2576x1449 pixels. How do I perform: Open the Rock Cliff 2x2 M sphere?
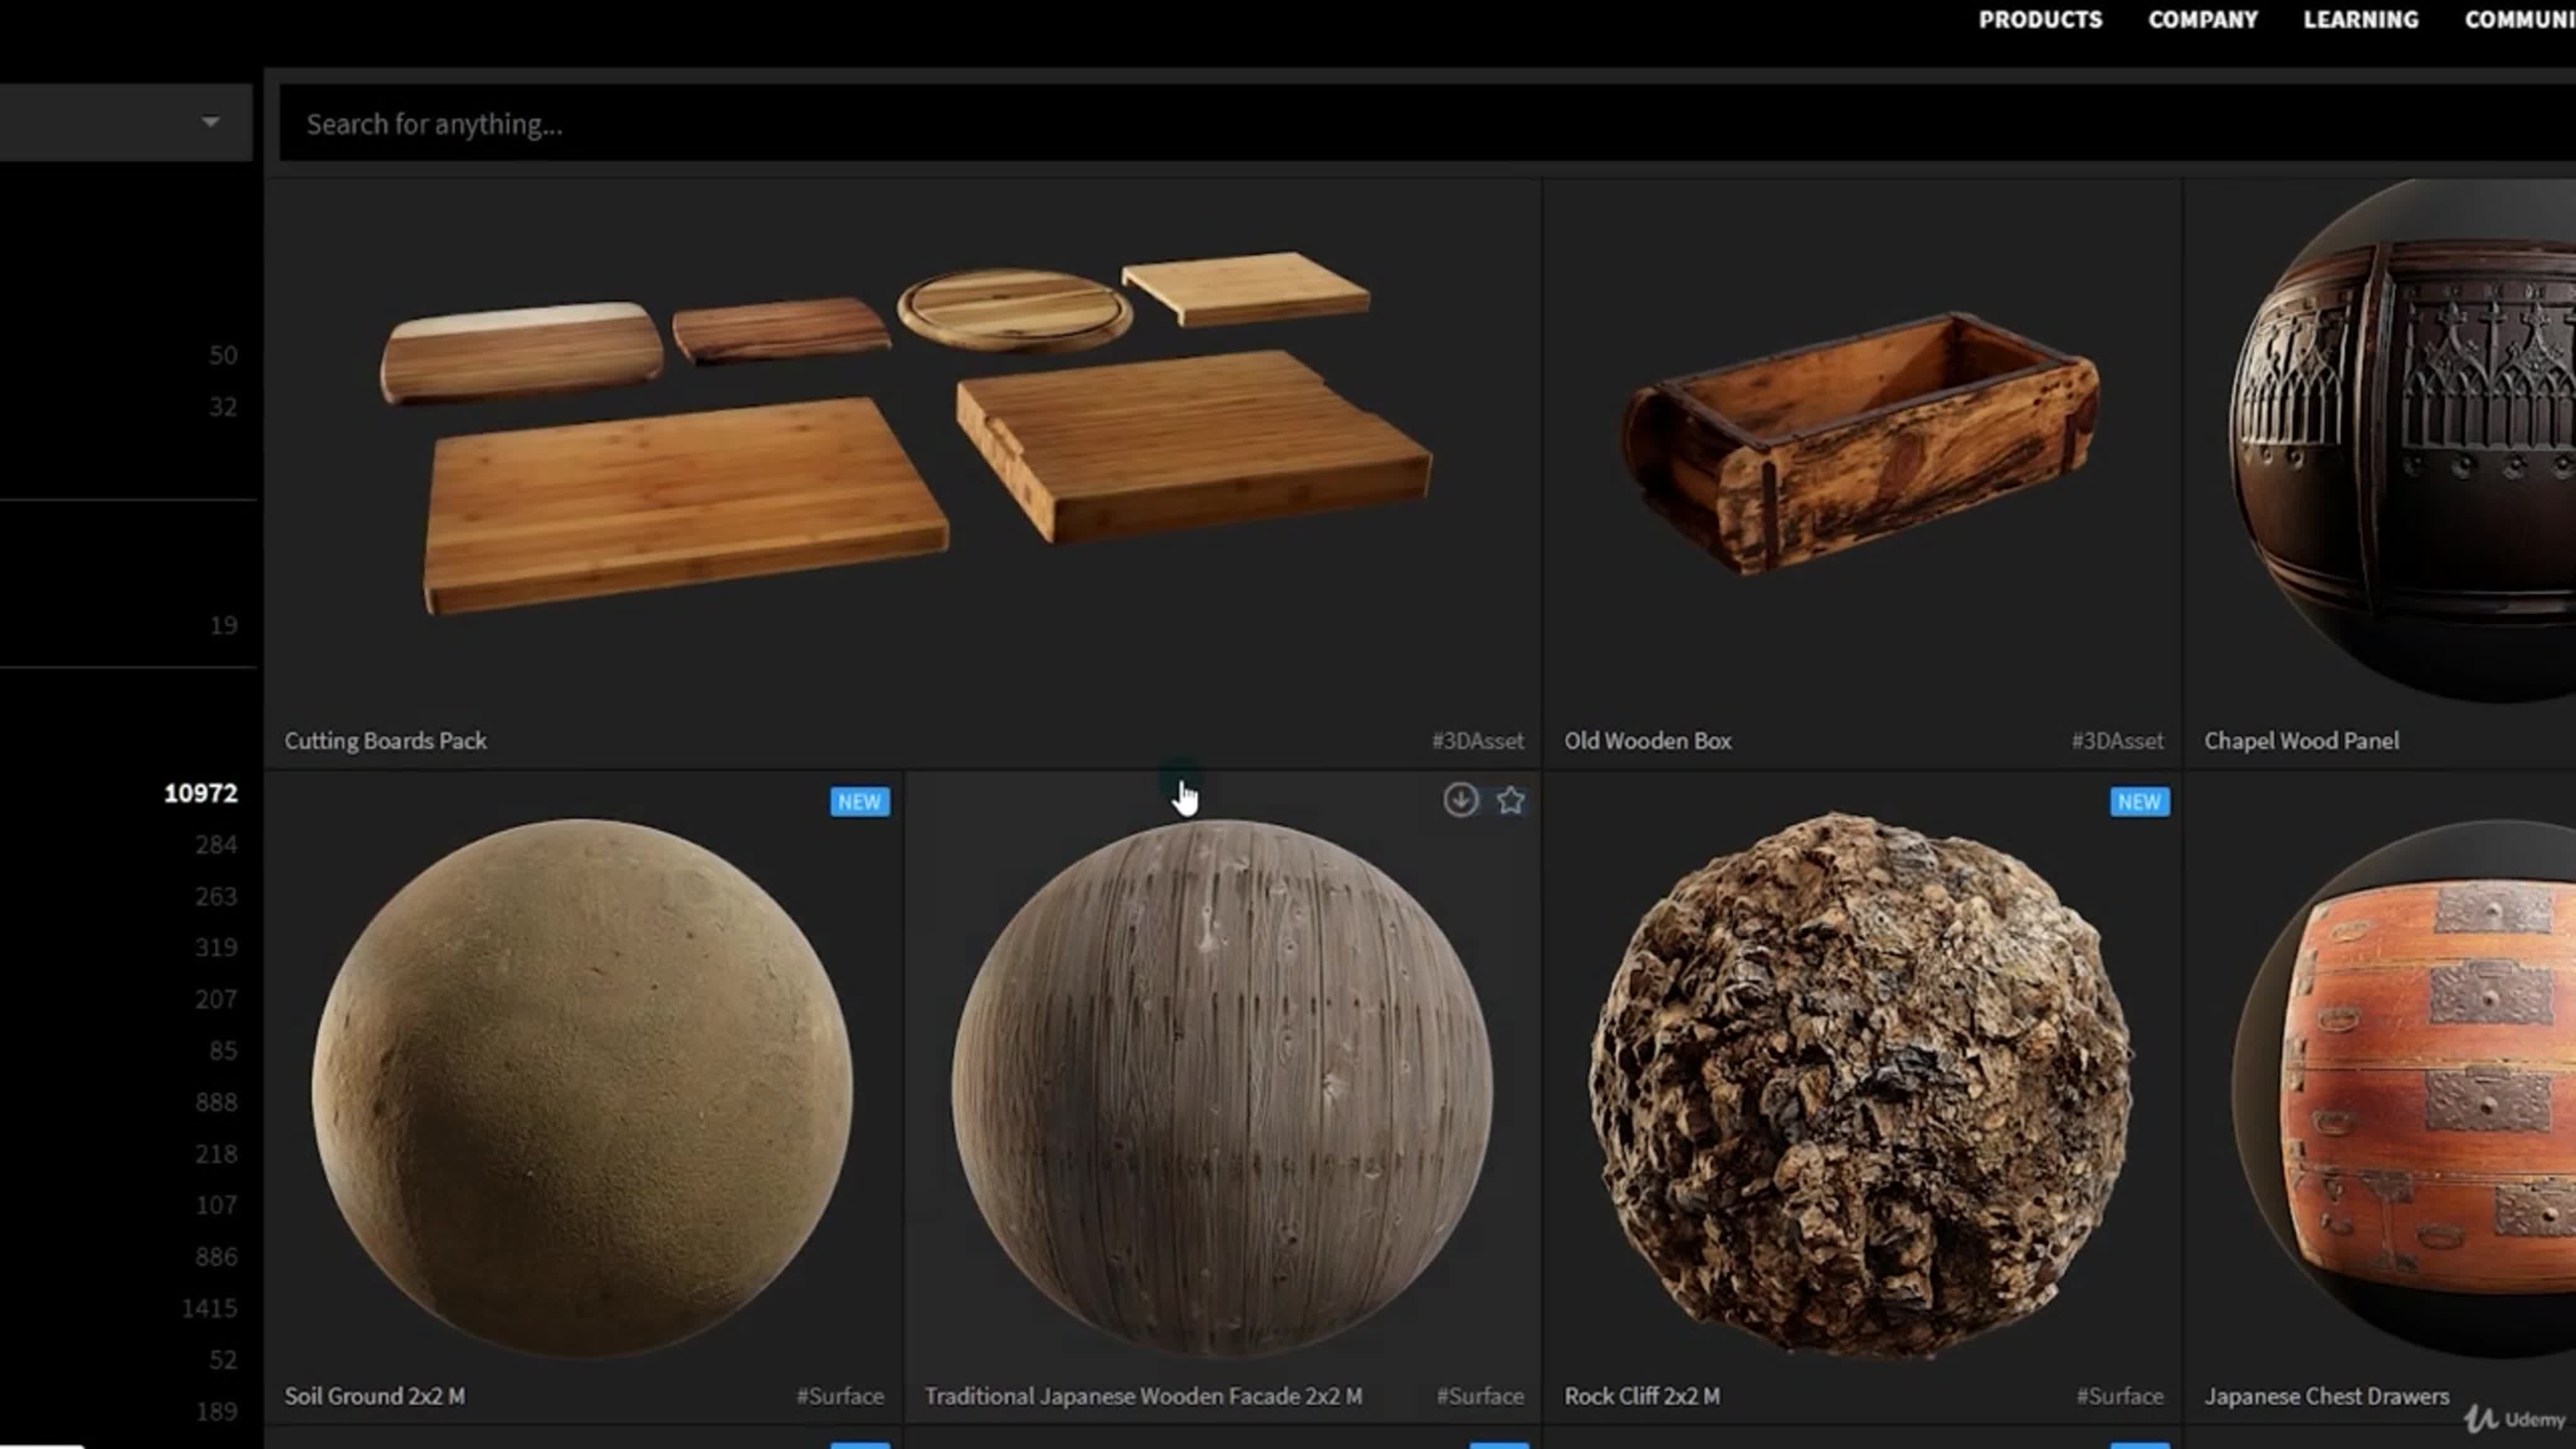click(1862, 1085)
